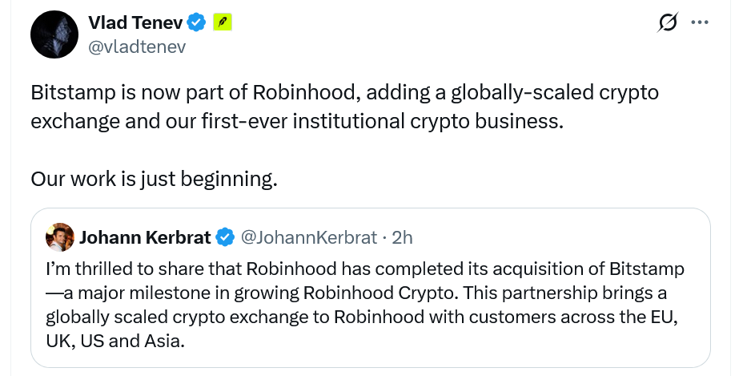The width and height of the screenshot is (743, 376).
Task: Click the 'Our work is just beginning.' line
Action: pyautogui.click(x=154, y=178)
